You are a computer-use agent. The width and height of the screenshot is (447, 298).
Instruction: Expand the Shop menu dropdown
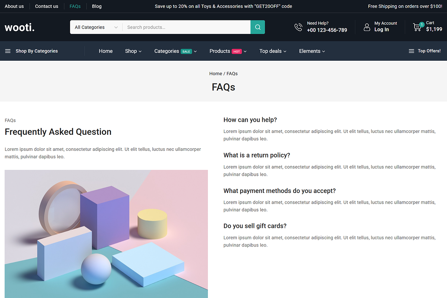click(133, 51)
